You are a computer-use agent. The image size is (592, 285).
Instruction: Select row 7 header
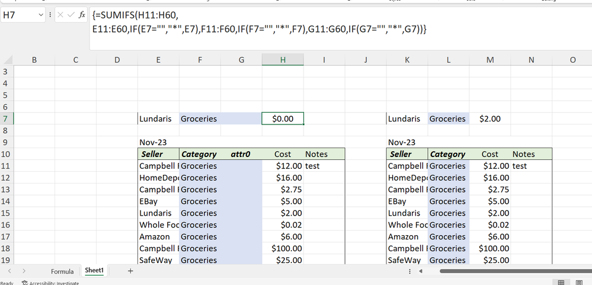[7, 119]
